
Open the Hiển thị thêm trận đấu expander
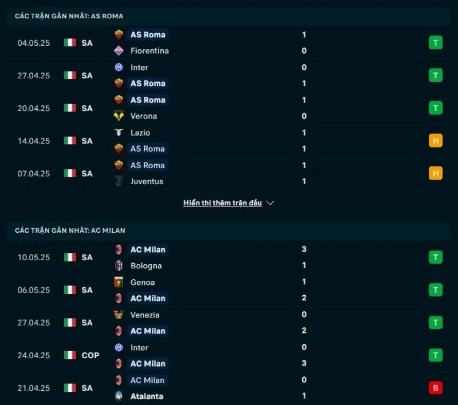[x=222, y=202]
